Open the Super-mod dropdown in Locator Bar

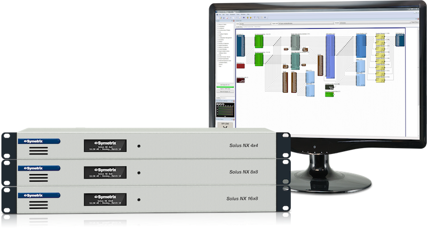[x=305, y=23]
